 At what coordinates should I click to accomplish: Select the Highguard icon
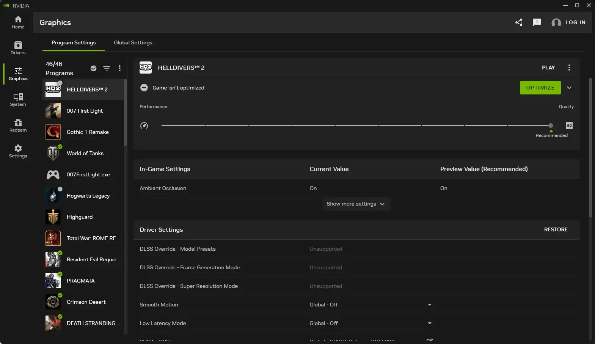(53, 217)
